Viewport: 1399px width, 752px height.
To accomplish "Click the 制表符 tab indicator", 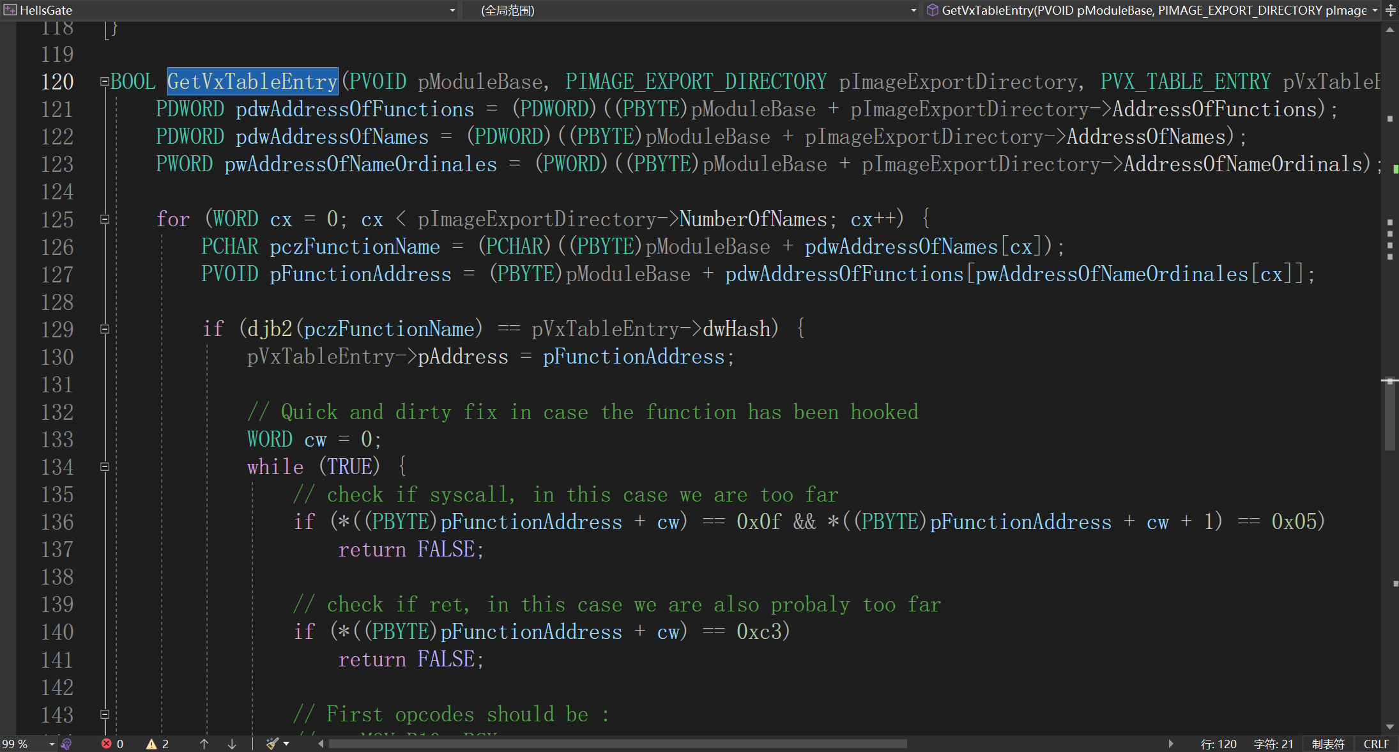I will 1328,744.
